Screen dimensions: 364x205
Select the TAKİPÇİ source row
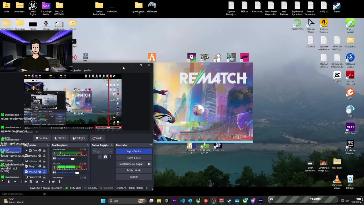[35, 172]
